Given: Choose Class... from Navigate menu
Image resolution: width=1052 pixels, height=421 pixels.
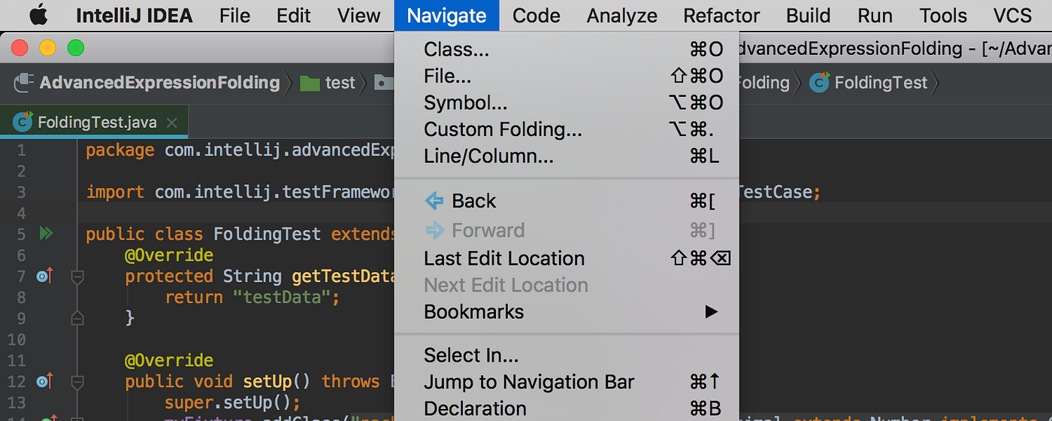Looking at the screenshot, I should pyautogui.click(x=456, y=50).
